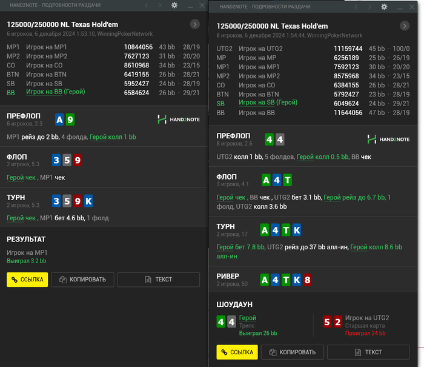Select red 8 card on river
Viewport: 424px width, 367px height.
click(307, 280)
